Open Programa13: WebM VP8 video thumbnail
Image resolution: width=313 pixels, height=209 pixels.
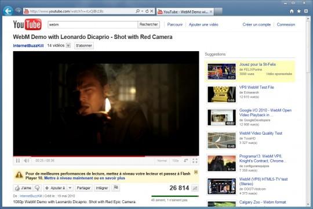coord(221,163)
